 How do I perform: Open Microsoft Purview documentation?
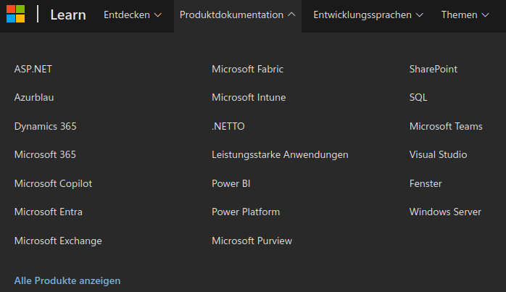(252, 241)
